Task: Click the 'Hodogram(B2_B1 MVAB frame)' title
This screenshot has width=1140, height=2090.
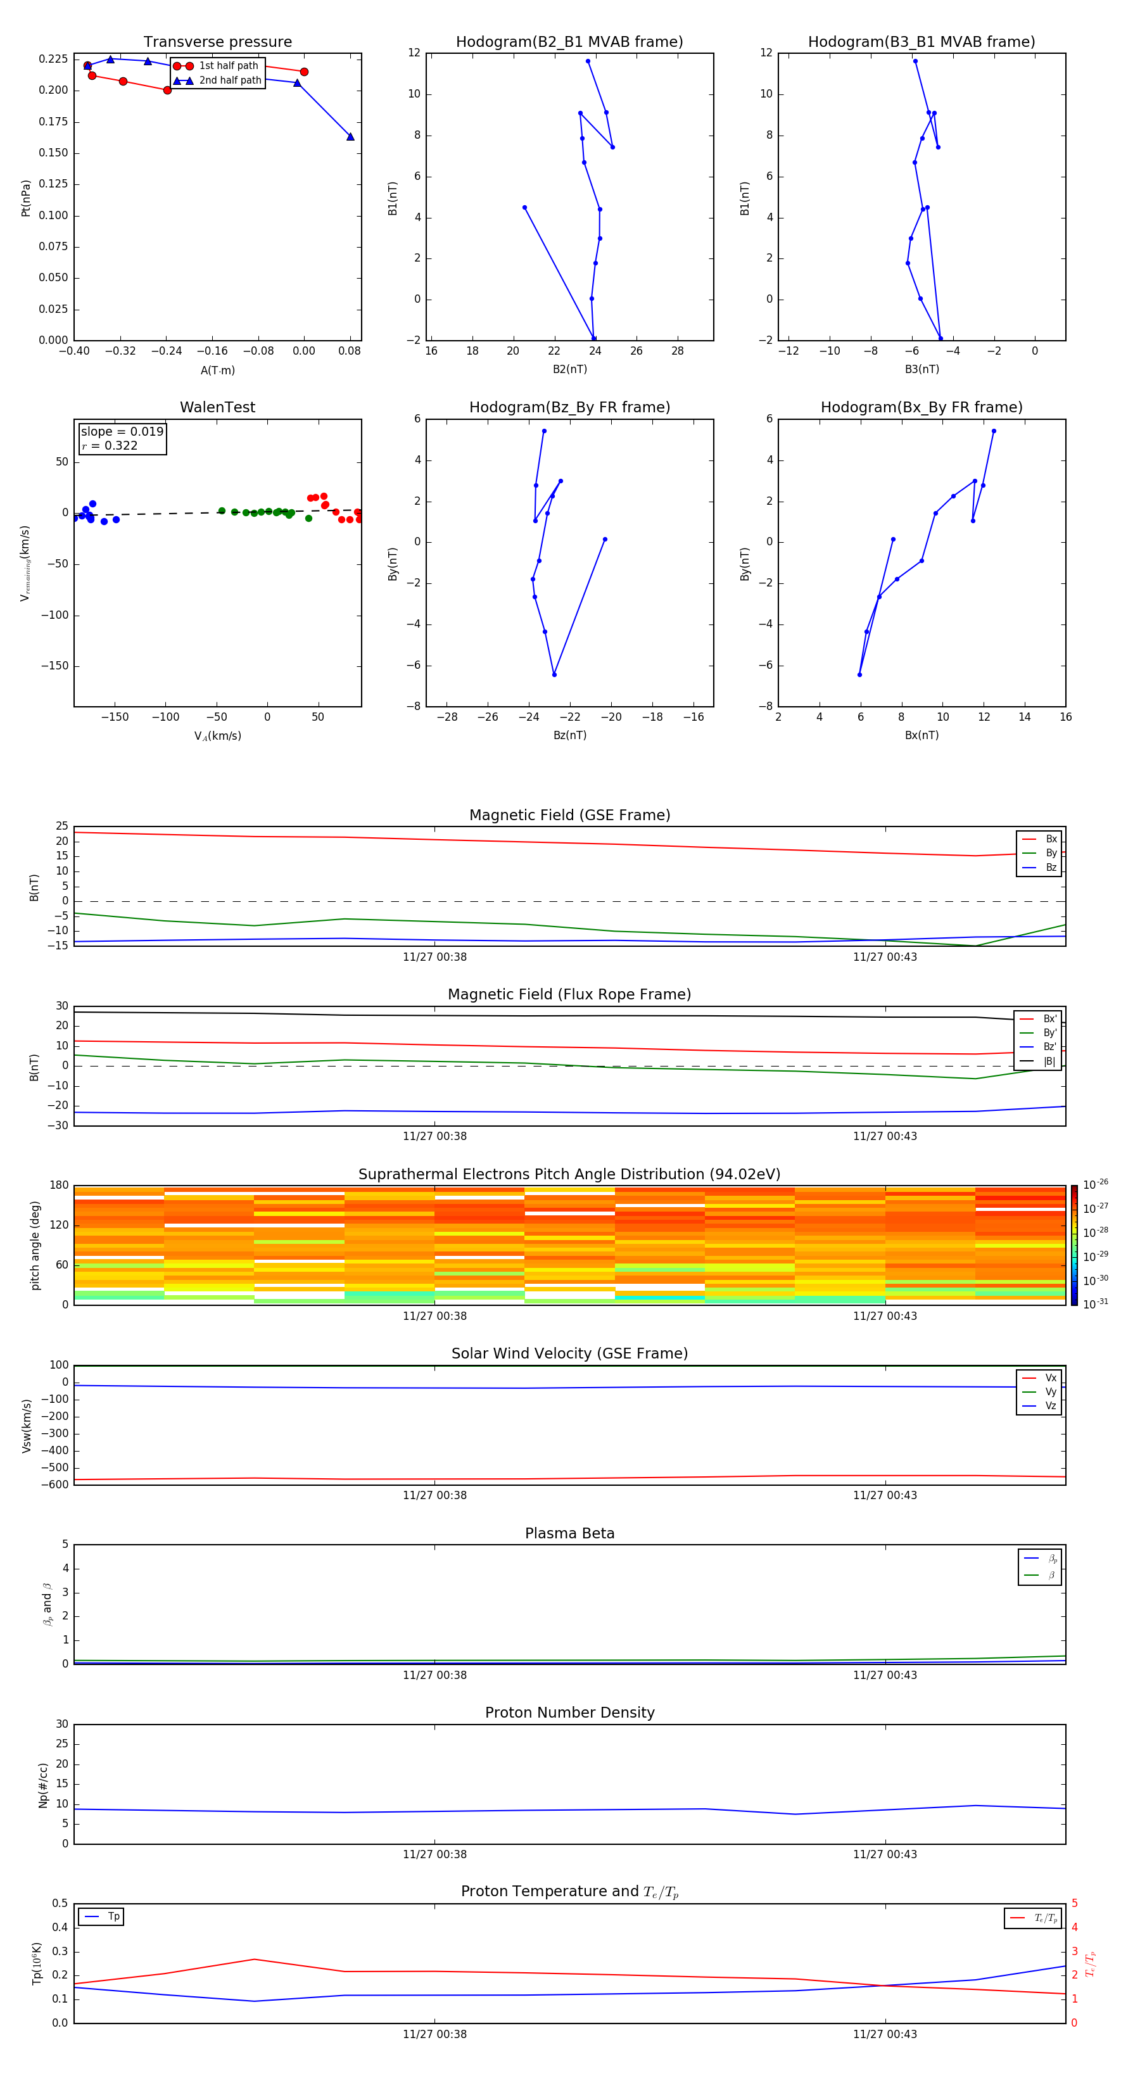Action: (569, 42)
